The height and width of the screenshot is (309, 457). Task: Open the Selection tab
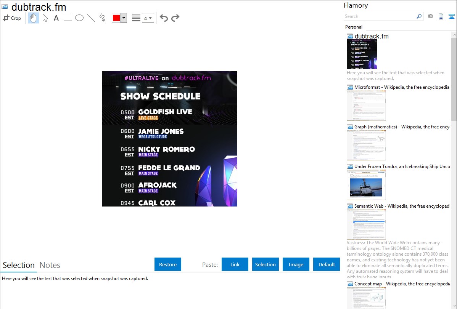point(19,265)
